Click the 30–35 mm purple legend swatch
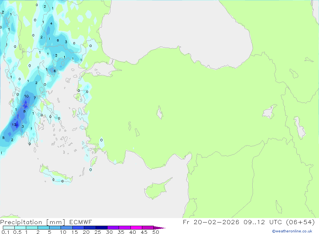Viewport: 319px width, 234px height. point(113,228)
